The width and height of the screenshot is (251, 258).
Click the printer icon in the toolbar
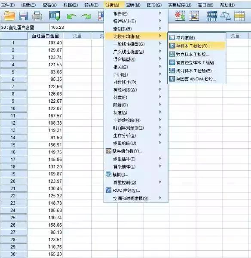point(37,16)
